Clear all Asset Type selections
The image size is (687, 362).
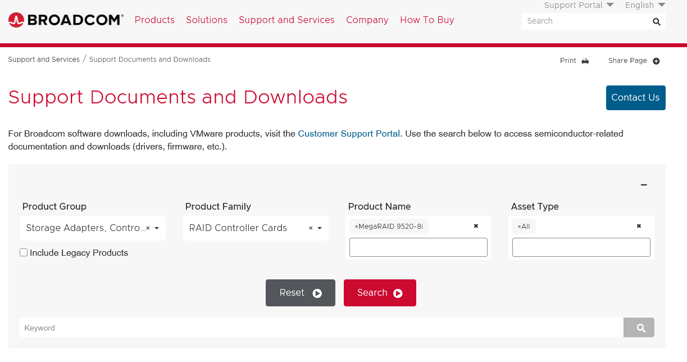pos(639,226)
